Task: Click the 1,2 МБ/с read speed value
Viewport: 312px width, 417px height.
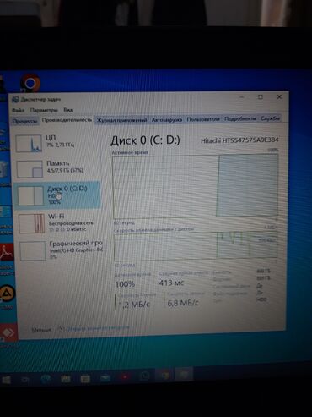Action: pyautogui.click(x=134, y=305)
